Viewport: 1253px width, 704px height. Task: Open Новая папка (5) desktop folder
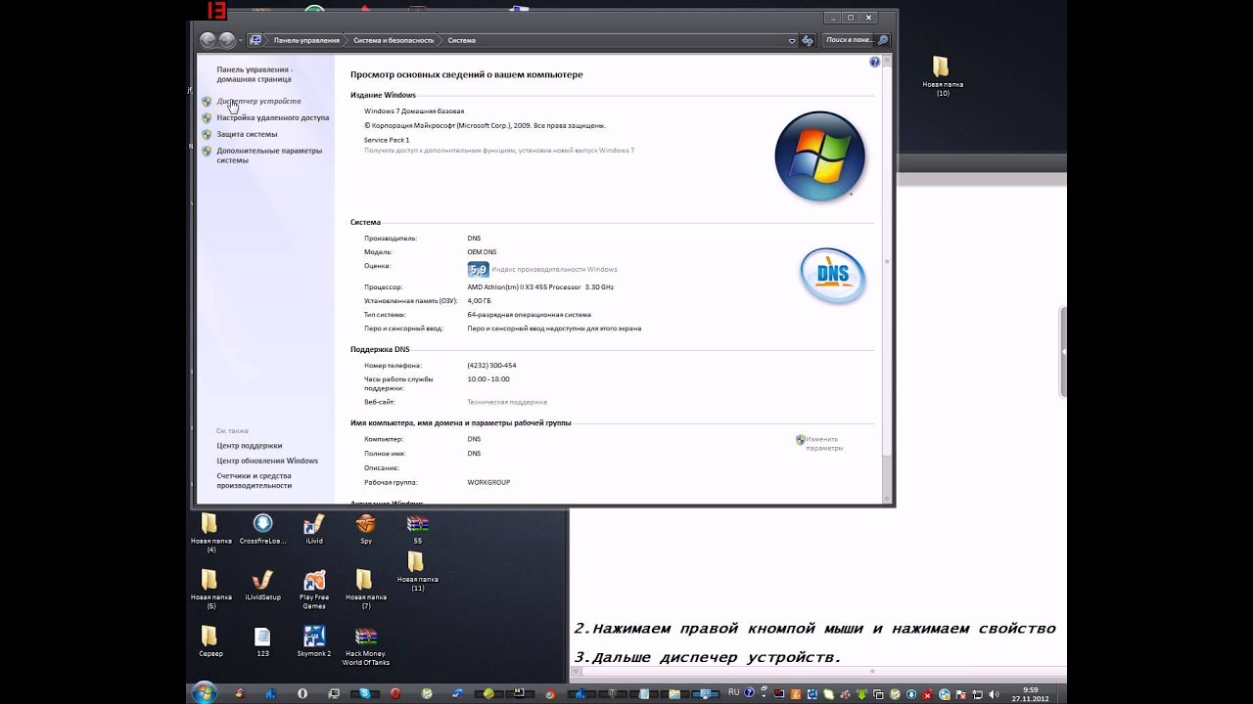(210, 590)
